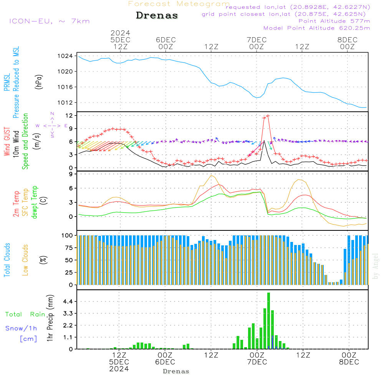Click '6DEC 00Z' above pressure chart
This screenshot has width=384, height=384.
(166, 43)
